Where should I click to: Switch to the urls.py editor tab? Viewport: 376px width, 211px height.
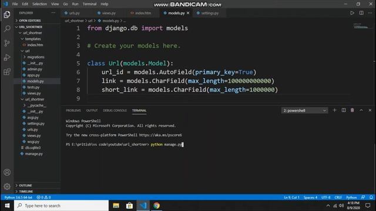(x=75, y=13)
